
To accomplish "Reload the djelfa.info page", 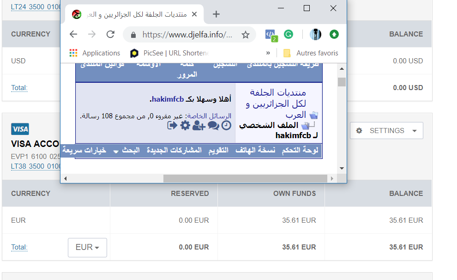I will [x=110, y=34].
